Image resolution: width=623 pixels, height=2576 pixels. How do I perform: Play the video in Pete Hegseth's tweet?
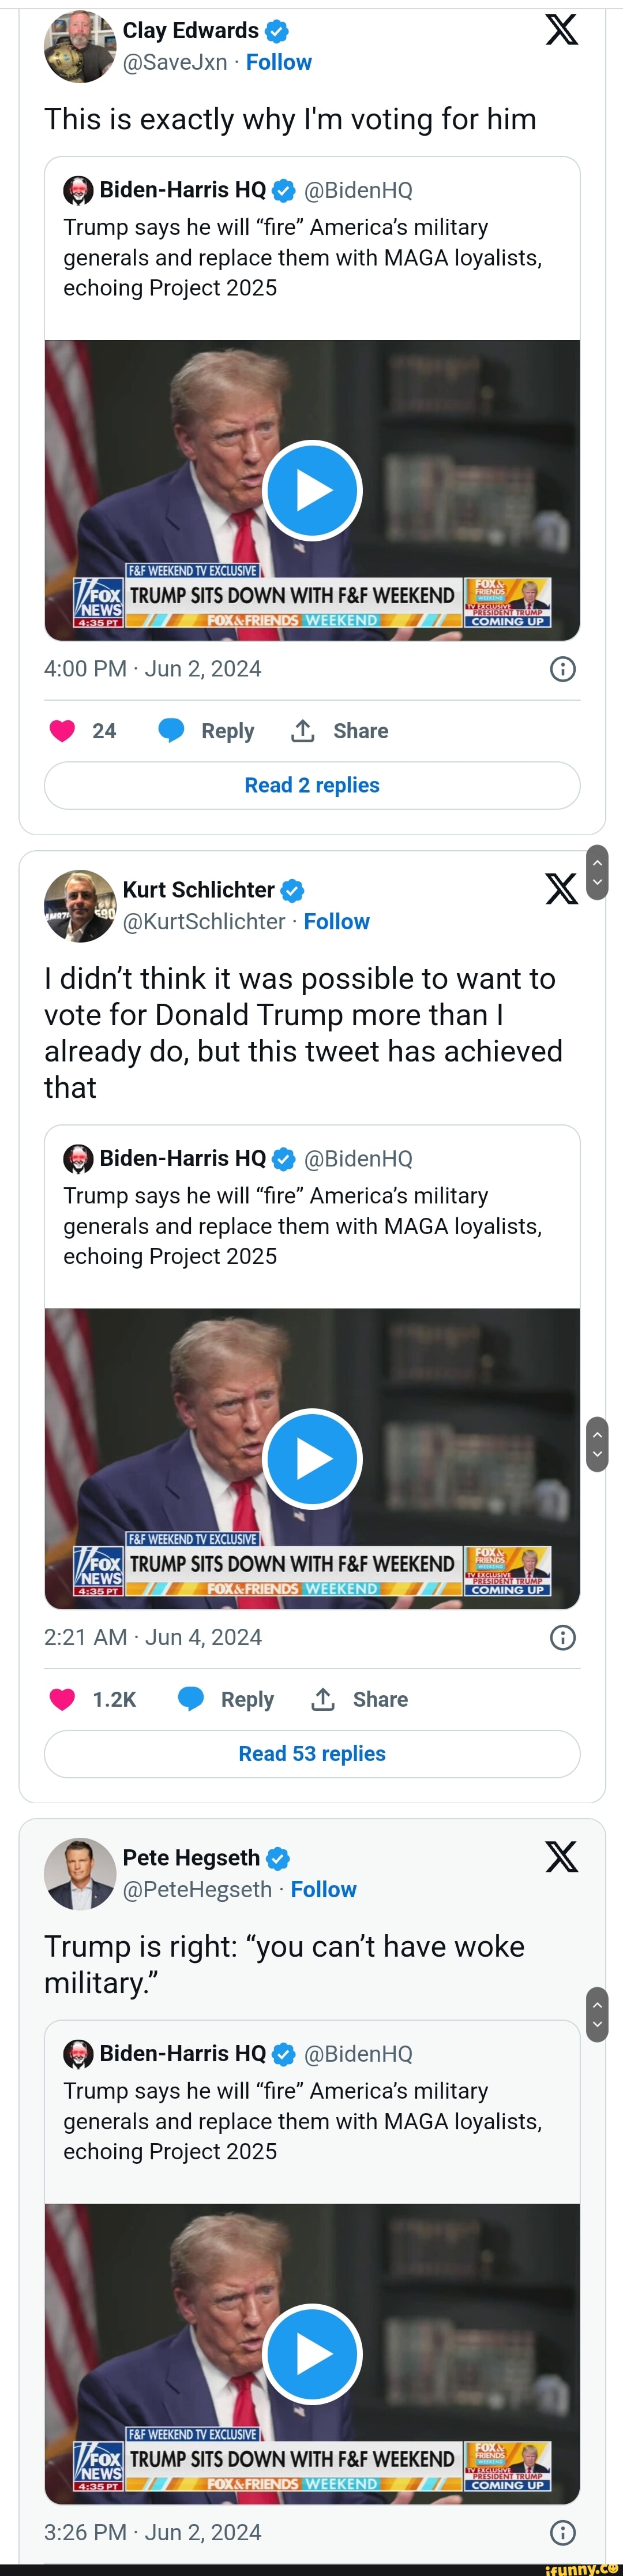312,2354
